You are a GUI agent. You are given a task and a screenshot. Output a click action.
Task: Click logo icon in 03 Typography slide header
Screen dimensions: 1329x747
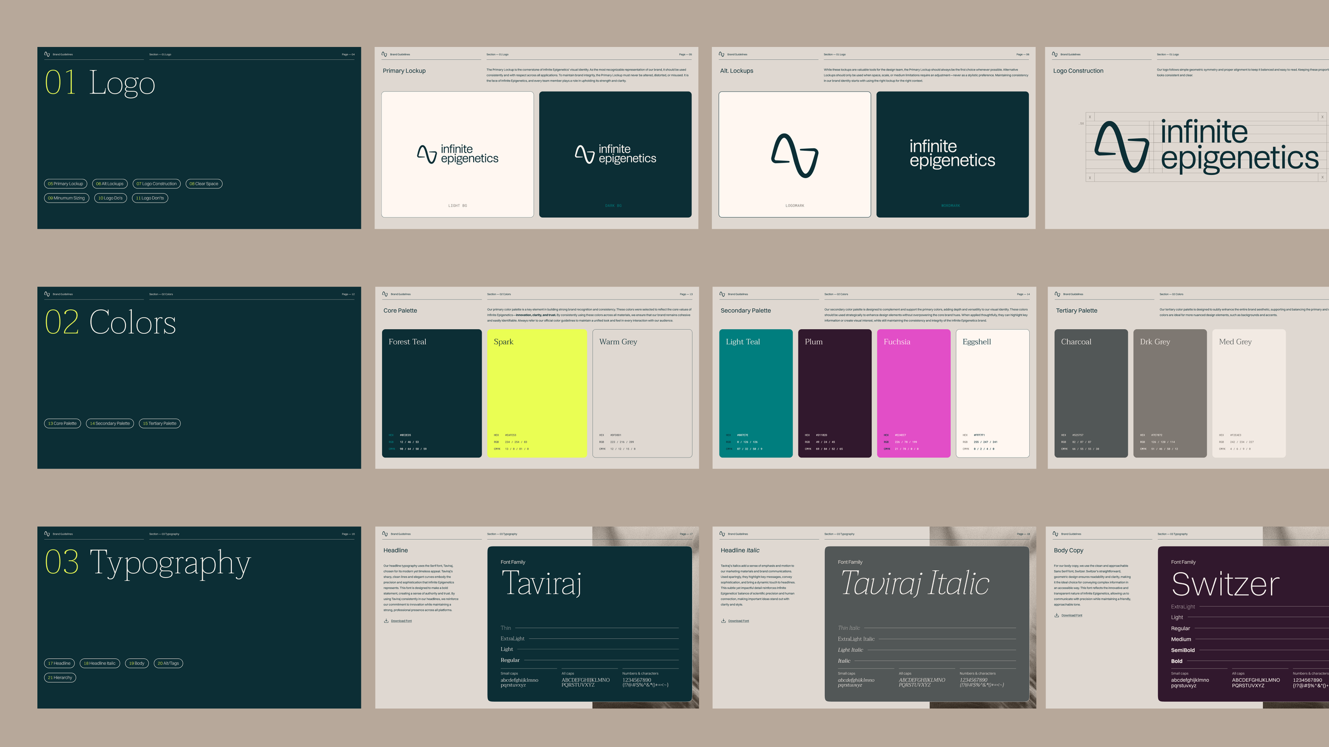click(x=47, y=533)
